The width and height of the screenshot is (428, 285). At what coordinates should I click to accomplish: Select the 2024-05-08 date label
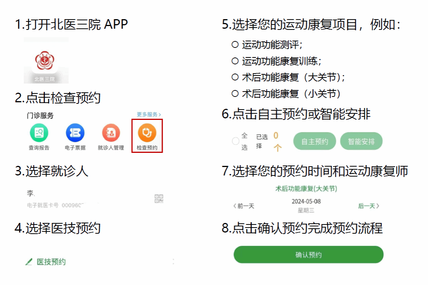click(x=306, y=201)
